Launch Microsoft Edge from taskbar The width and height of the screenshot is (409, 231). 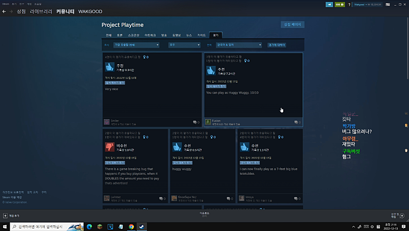[x=89, y=226]
